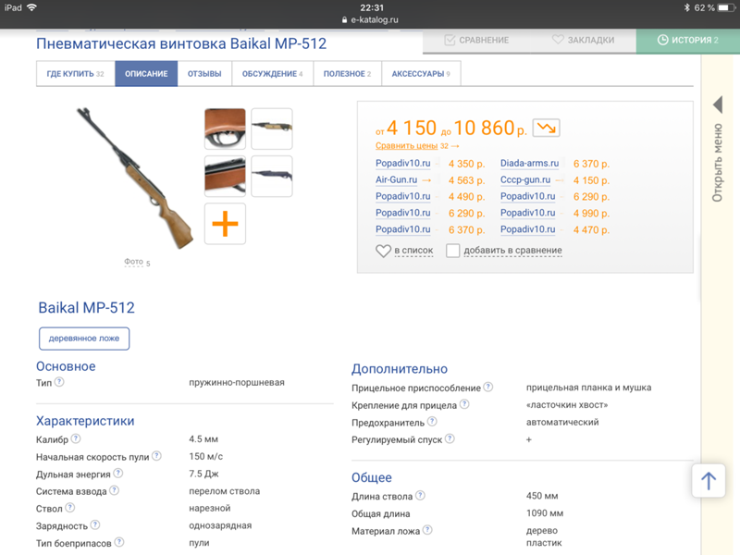The height and width of the screenshot is (555, 740).
Task: Click the 1090 мм total length value
Action: pos(545,513)
